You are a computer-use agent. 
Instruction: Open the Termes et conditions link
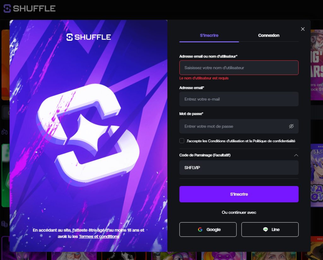tap(99, 237)
